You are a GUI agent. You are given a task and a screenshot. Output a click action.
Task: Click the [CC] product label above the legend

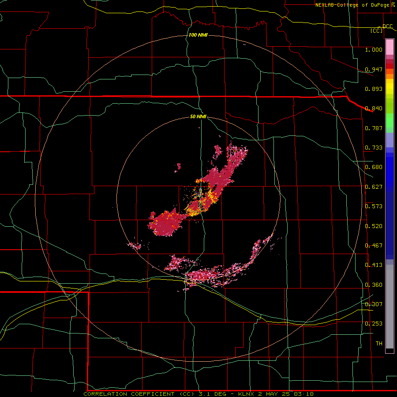point(377,30)
